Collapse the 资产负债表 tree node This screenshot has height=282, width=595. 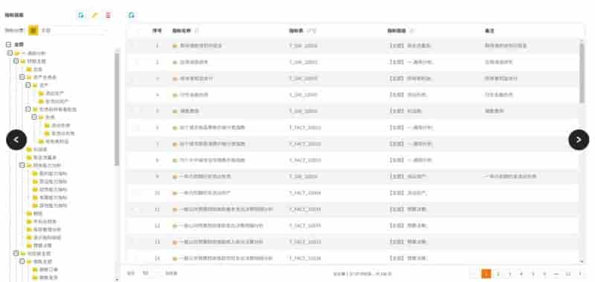[22, 77]
